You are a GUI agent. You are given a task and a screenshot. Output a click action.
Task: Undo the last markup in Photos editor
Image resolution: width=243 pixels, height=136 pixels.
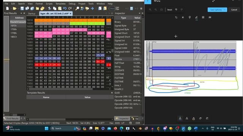click(176, 10)
